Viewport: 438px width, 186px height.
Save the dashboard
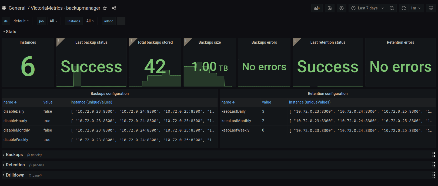click(330, 8)
